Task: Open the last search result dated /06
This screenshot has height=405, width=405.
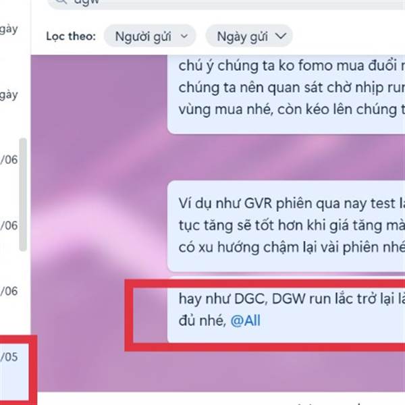Action: pyautogui.click(x=9, y=291)
